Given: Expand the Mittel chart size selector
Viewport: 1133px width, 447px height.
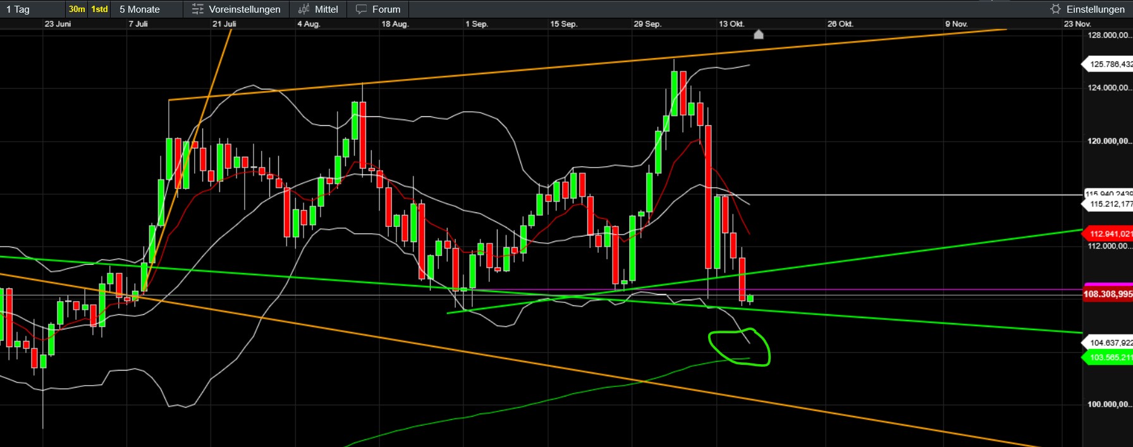Looking at the screenshot, I should coord(326,9).
